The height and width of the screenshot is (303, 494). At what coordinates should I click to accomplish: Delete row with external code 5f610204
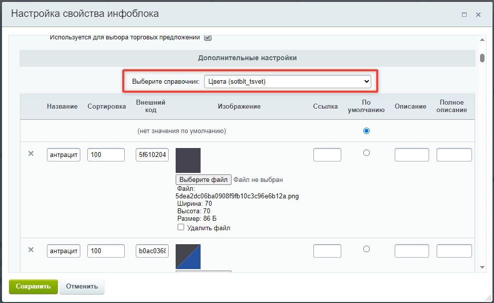pyautogui.click(x=31, y=153)
